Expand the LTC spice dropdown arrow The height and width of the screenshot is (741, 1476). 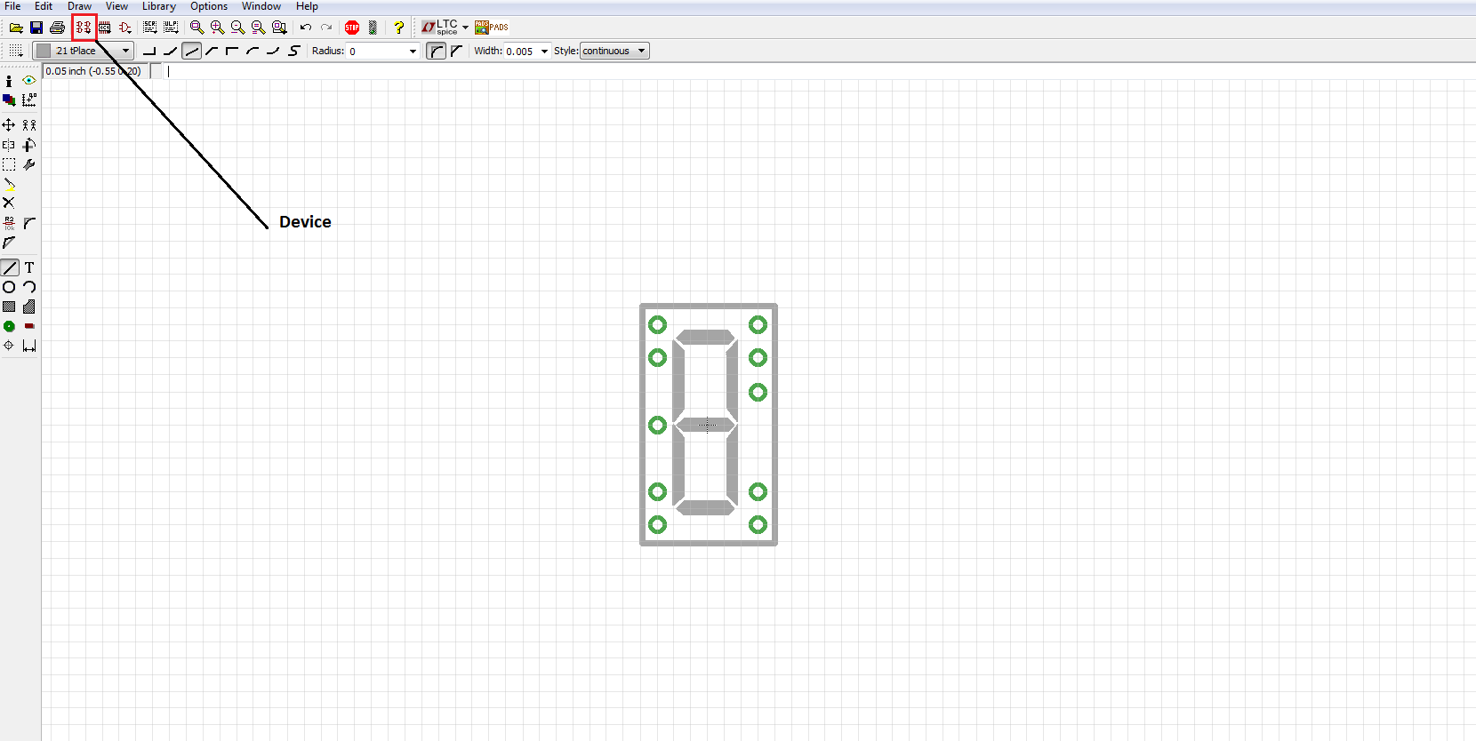[x=465, y=28]
